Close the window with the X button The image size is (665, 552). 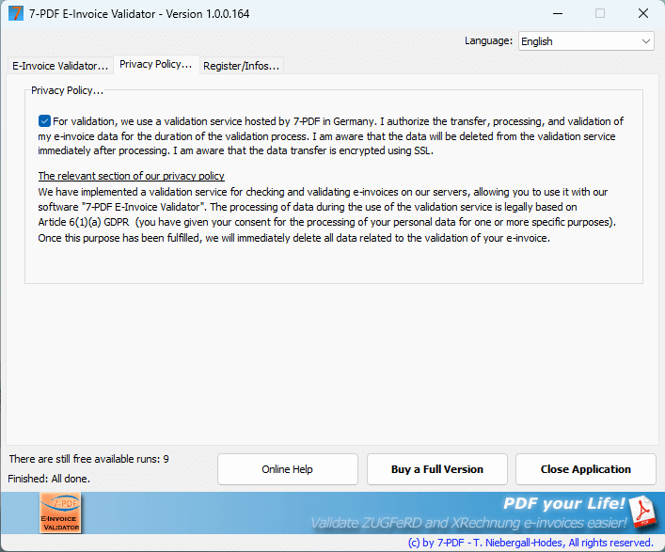tap(643, 13)
